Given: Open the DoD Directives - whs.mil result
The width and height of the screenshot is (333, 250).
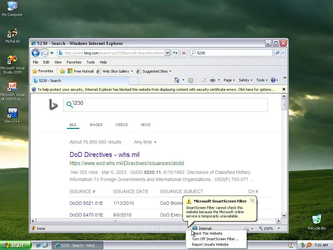Looking at the screenshot, I should (104, 155).
